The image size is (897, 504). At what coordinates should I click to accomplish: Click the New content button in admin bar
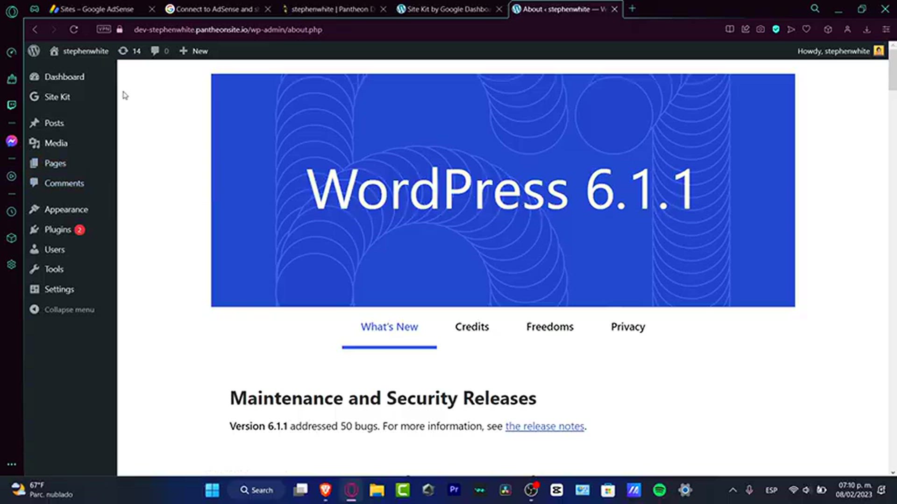tap(194, 51)
